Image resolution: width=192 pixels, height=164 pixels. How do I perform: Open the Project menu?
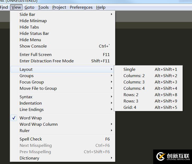coord(59,7)
